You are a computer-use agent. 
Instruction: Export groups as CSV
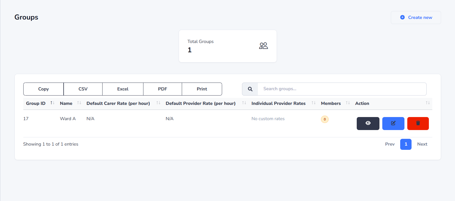(83, 89)
